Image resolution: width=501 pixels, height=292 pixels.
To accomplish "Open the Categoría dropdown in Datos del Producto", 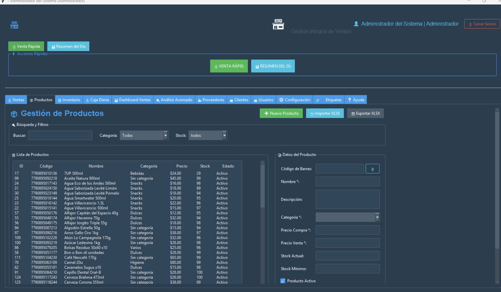I will pyautogui.click(x=377, y=217).
